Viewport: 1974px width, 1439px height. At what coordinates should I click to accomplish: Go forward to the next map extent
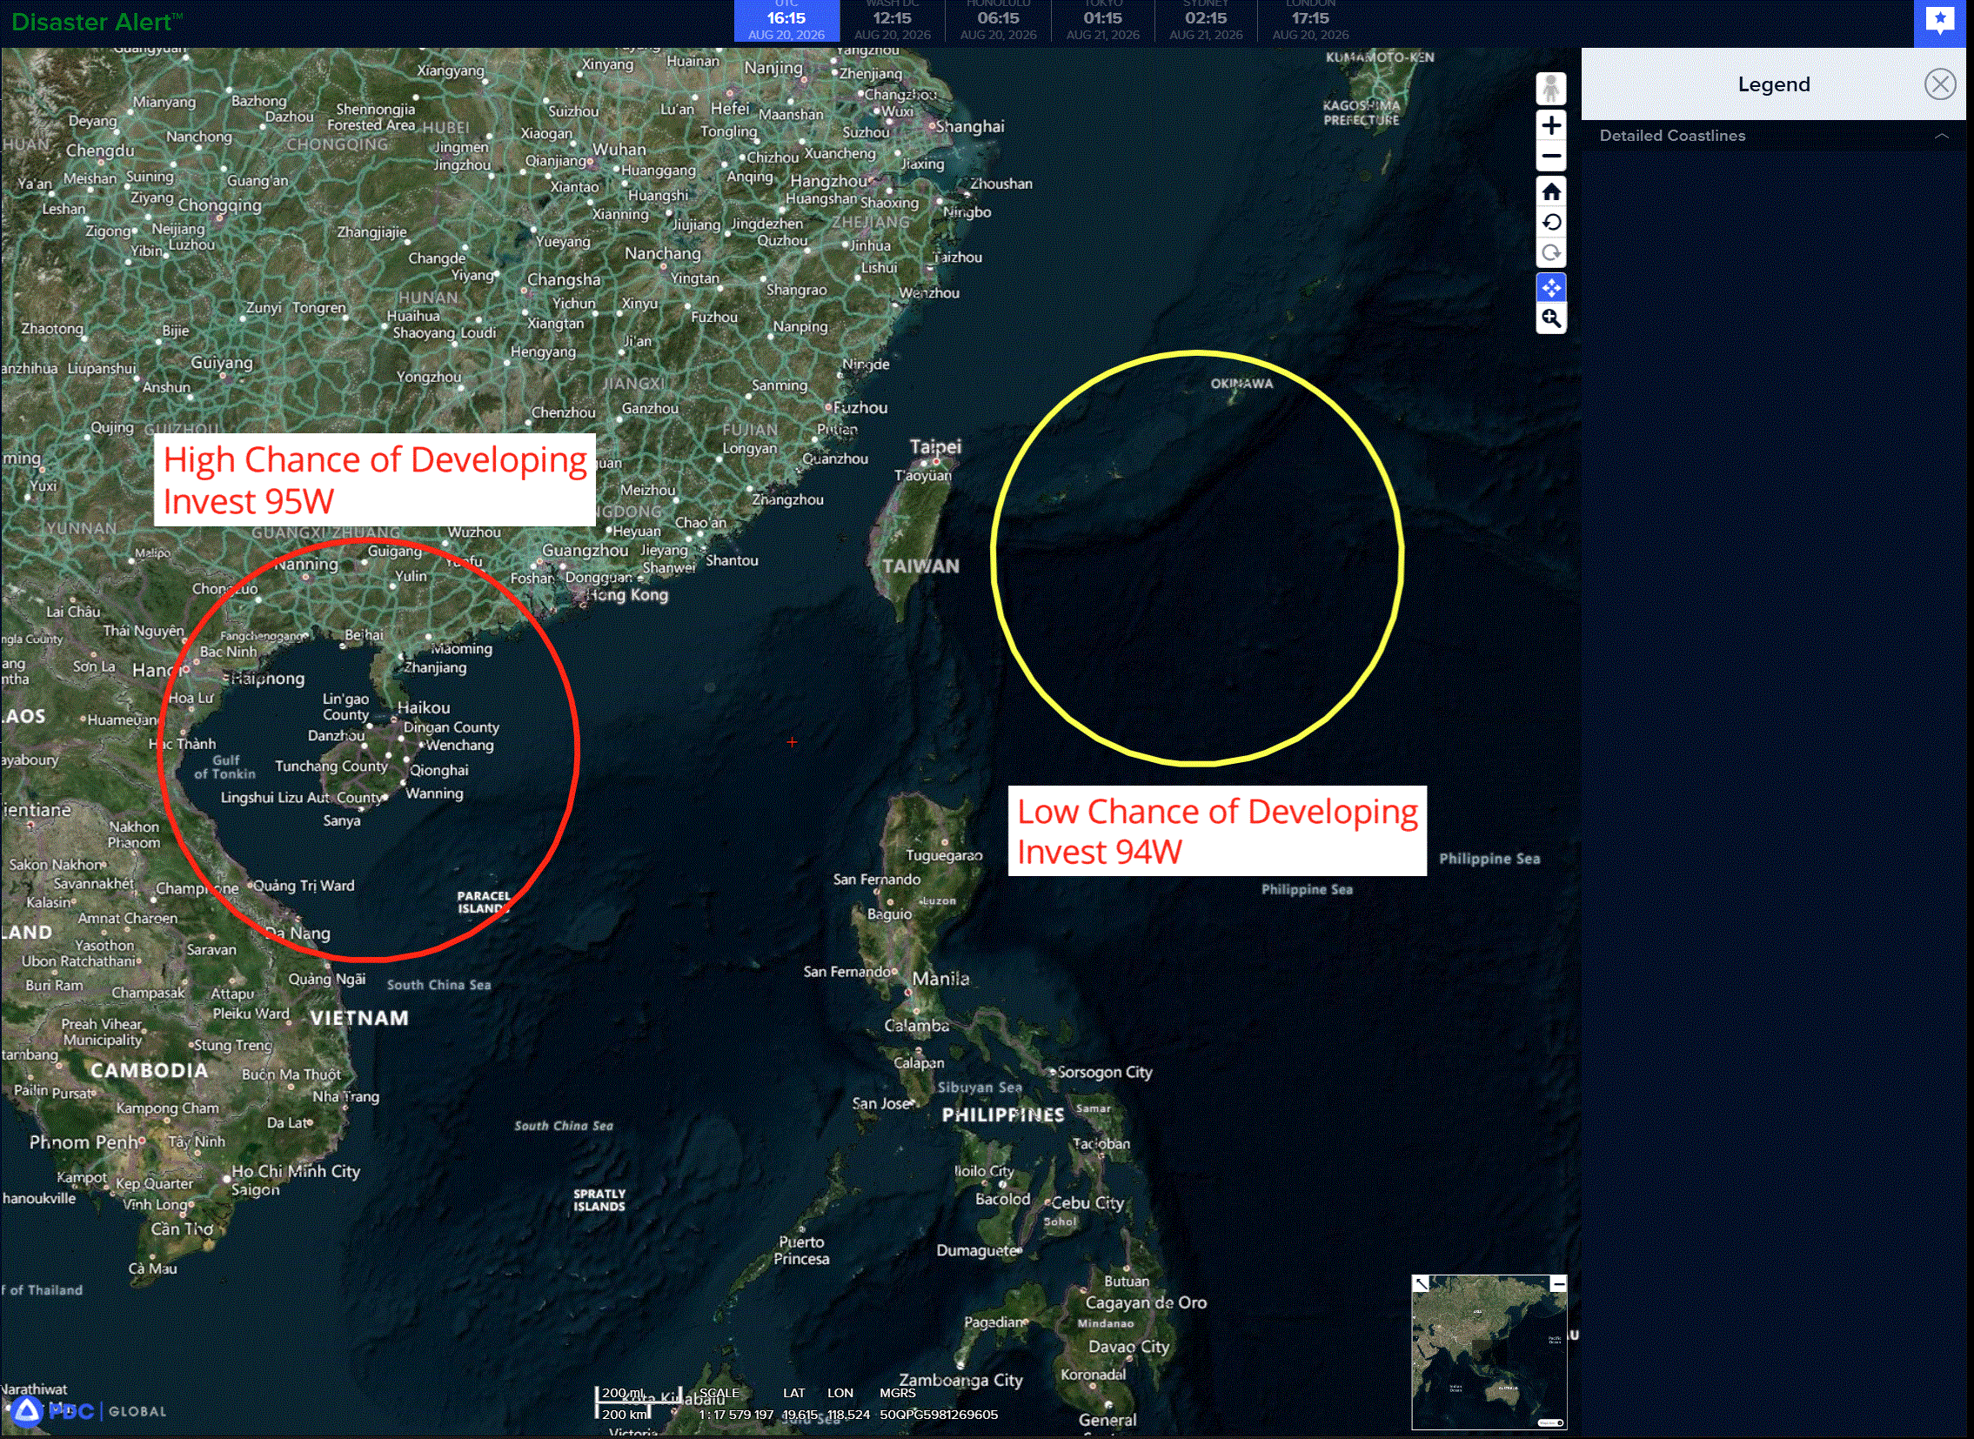[x=1550, y=252]
